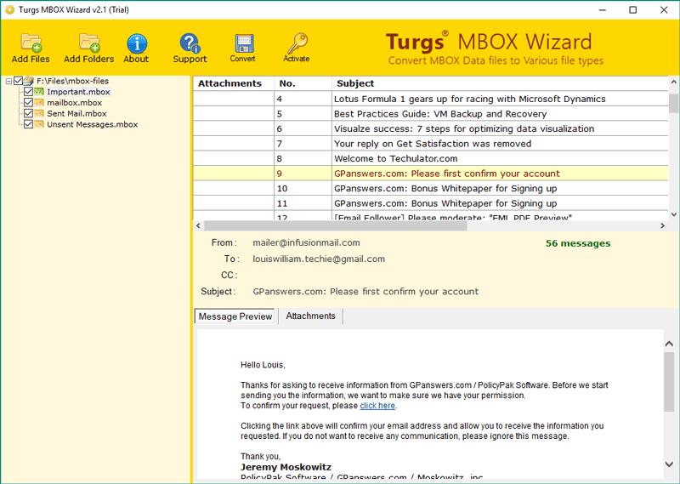Viewport: 680px width, 484px height.
Task: Uncheck the Unsent Messages.mbox checkbox
Action: click(x=28, y=124)
